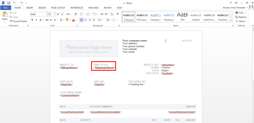The image size is (254, 123).
Task: Toggle Italic formatting
Action: [x=36, y=20]
